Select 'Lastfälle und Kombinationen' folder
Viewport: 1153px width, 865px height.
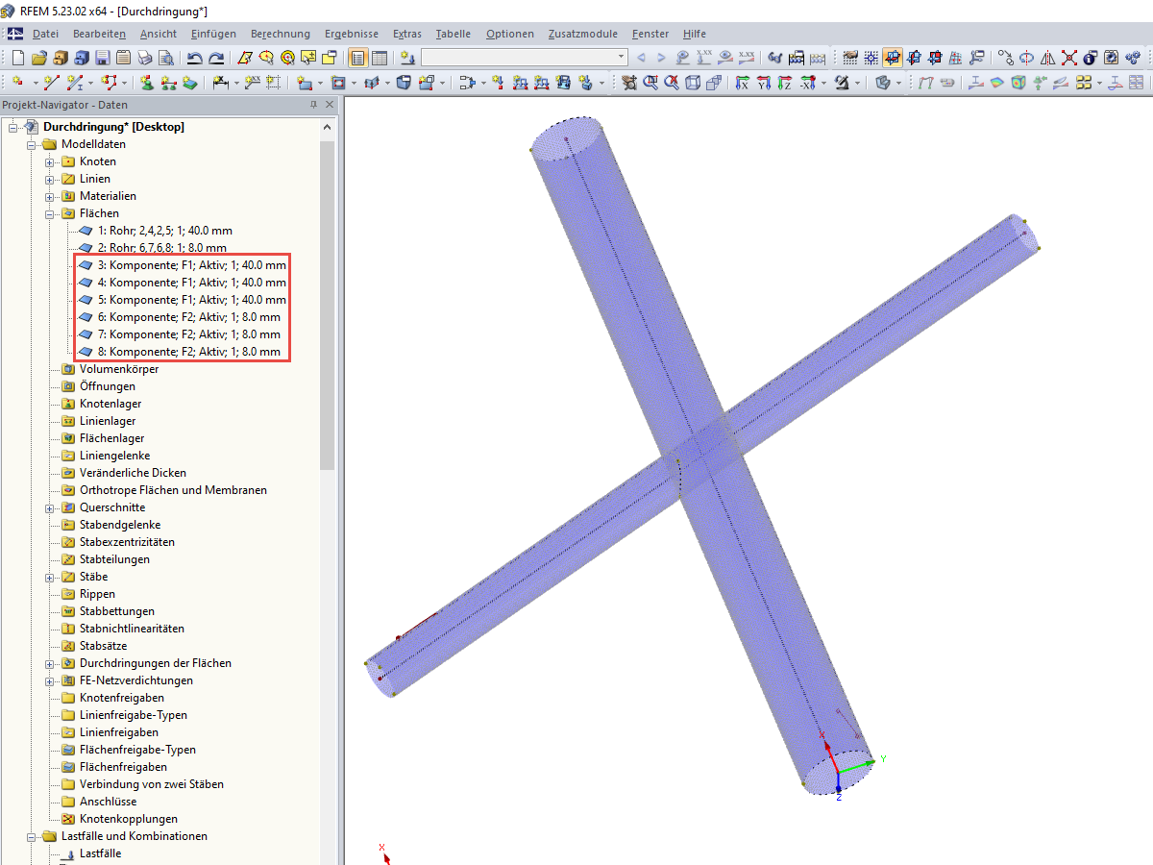click(134, 836)
